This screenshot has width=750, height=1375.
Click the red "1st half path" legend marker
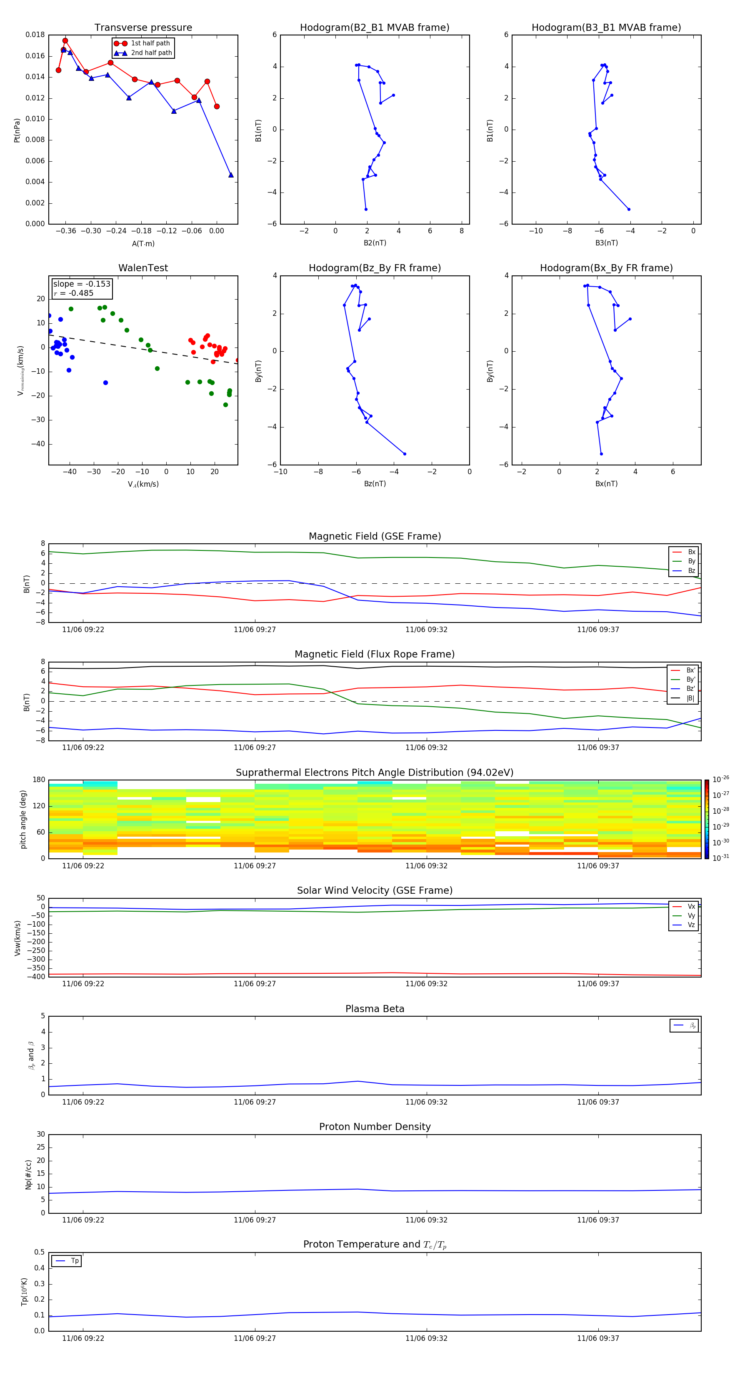tap(120, 43)
